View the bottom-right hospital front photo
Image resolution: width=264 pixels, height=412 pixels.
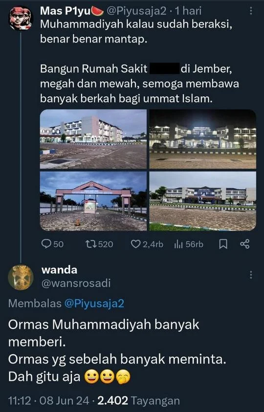pos(203,201)
